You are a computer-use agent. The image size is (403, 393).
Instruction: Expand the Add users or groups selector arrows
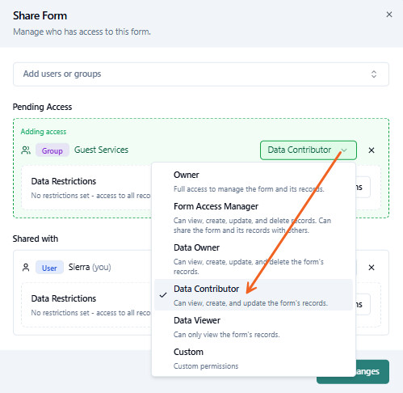coord(374,74)
